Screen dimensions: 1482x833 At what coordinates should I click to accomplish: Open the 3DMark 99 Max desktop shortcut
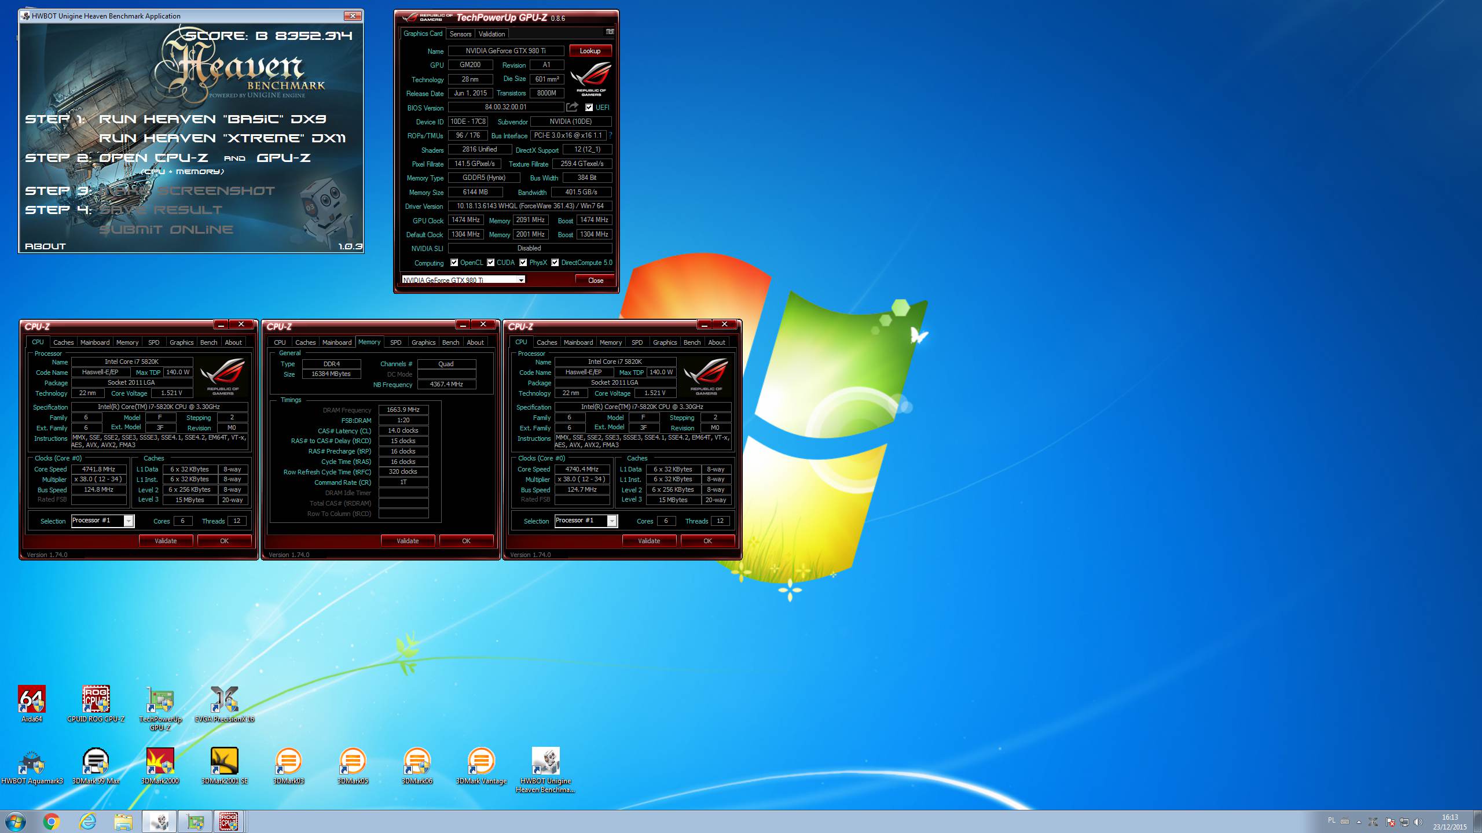coord(96,766)
